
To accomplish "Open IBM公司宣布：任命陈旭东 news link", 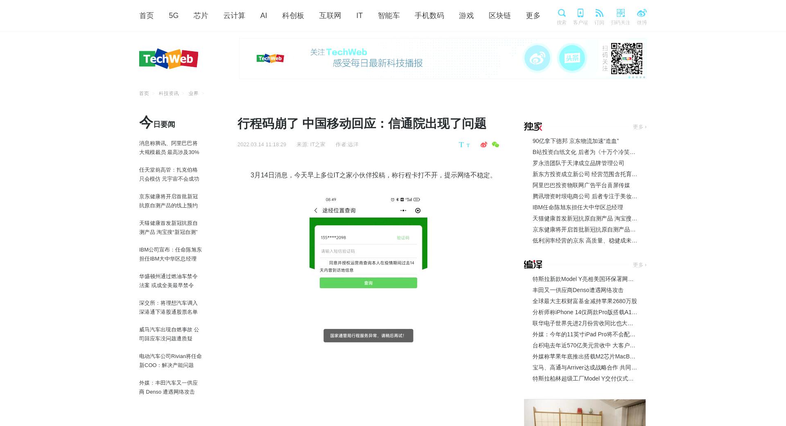I will (x=170, y=254).
